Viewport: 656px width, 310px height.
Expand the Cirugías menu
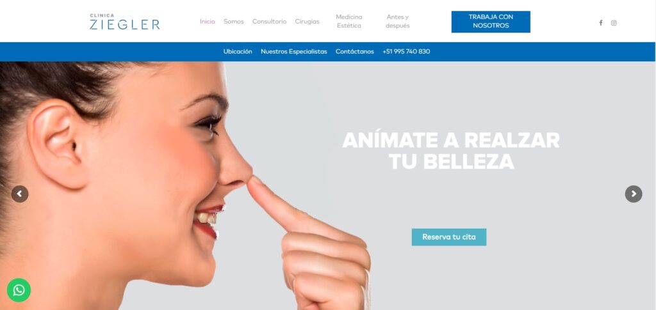pyautogui.click(x=307, y=22)
